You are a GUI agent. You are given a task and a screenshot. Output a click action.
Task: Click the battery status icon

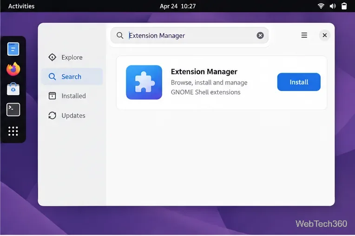[344, 6]
